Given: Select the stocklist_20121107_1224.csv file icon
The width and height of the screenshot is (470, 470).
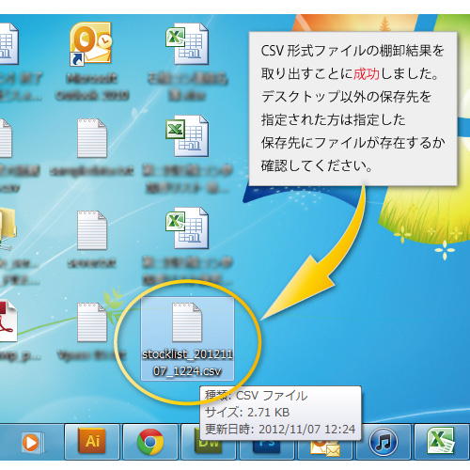Looking at the screenshot, I should pos(187,322).
